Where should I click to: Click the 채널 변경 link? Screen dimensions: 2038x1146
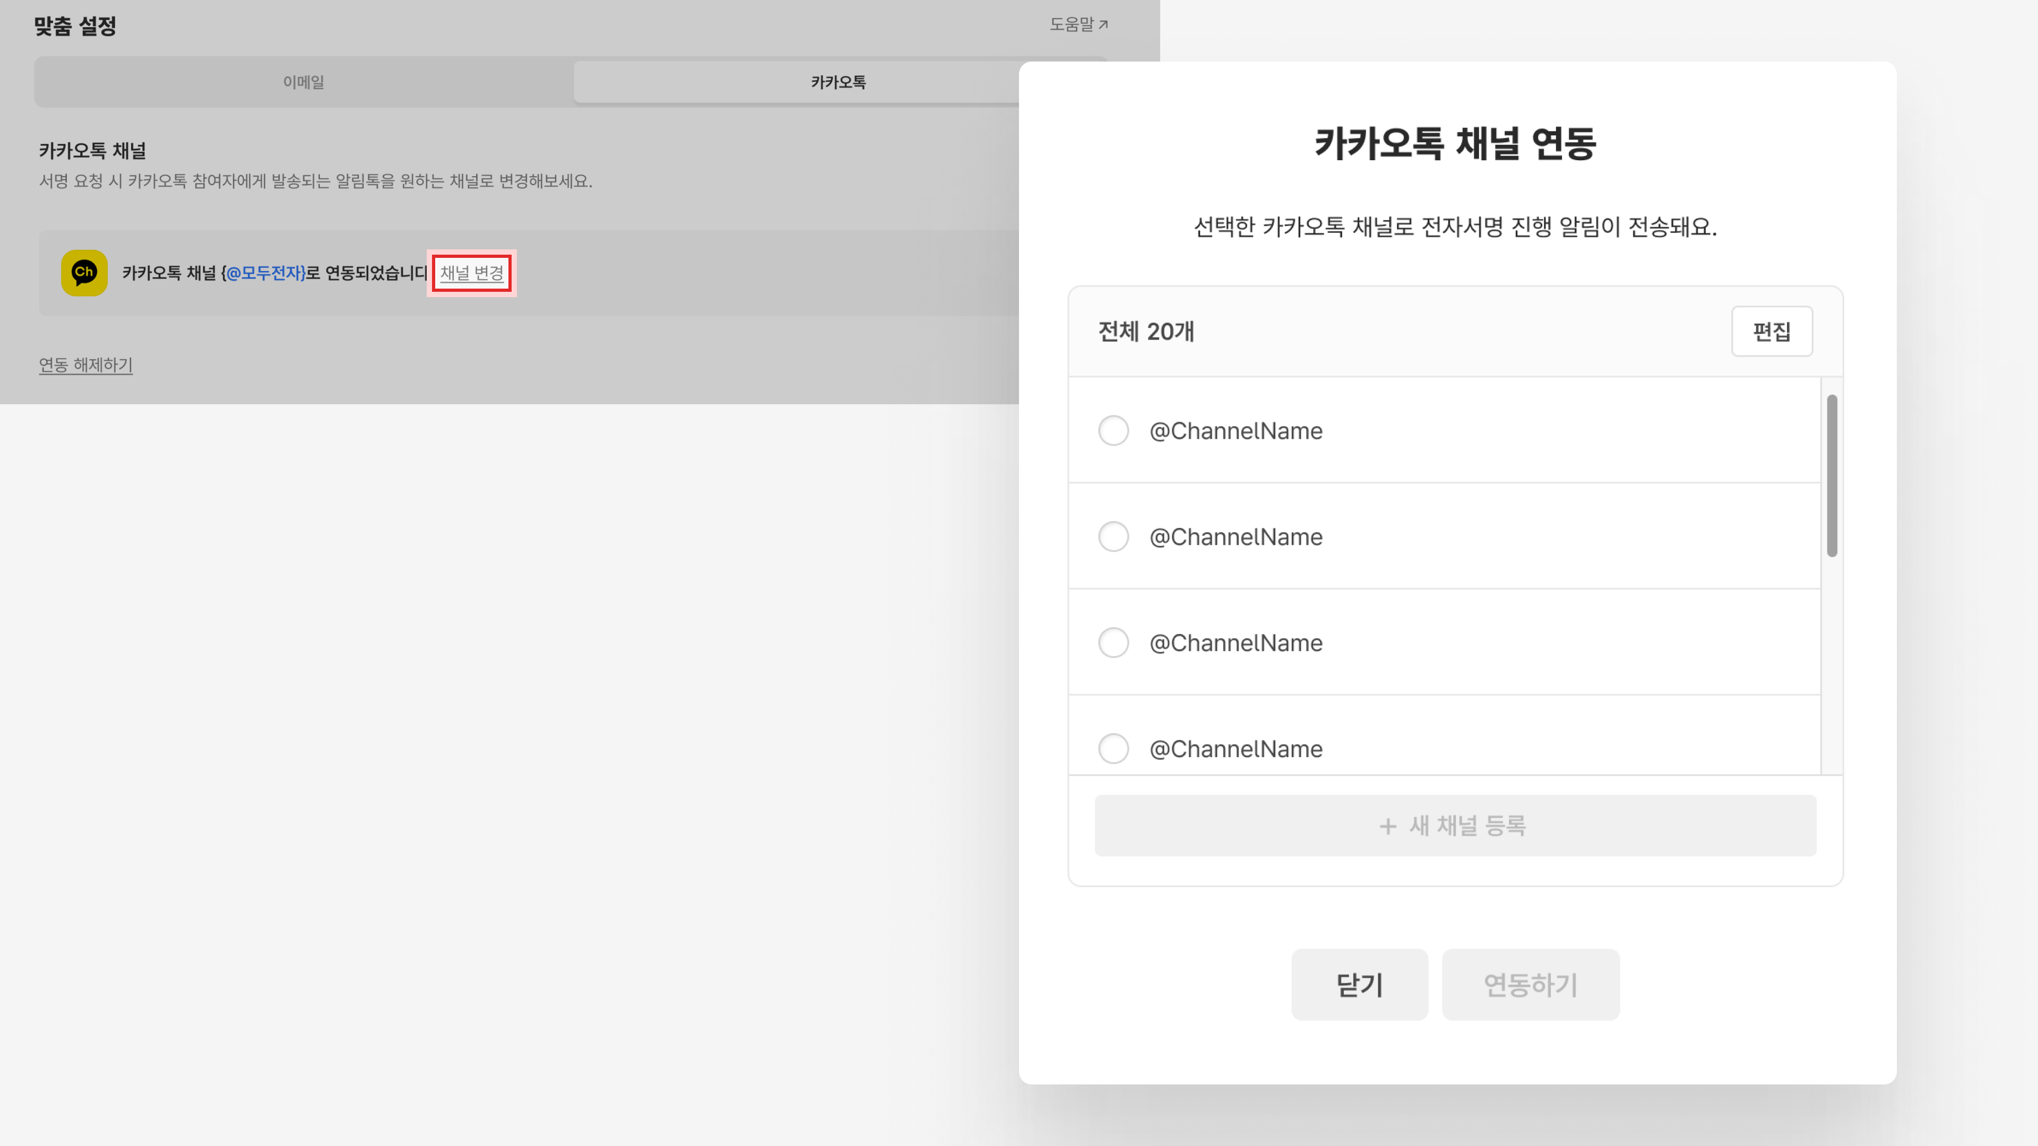(x=471, y=273)
